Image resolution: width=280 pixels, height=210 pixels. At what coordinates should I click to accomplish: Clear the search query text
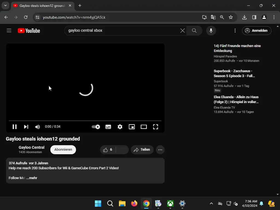tap(182, 31)
